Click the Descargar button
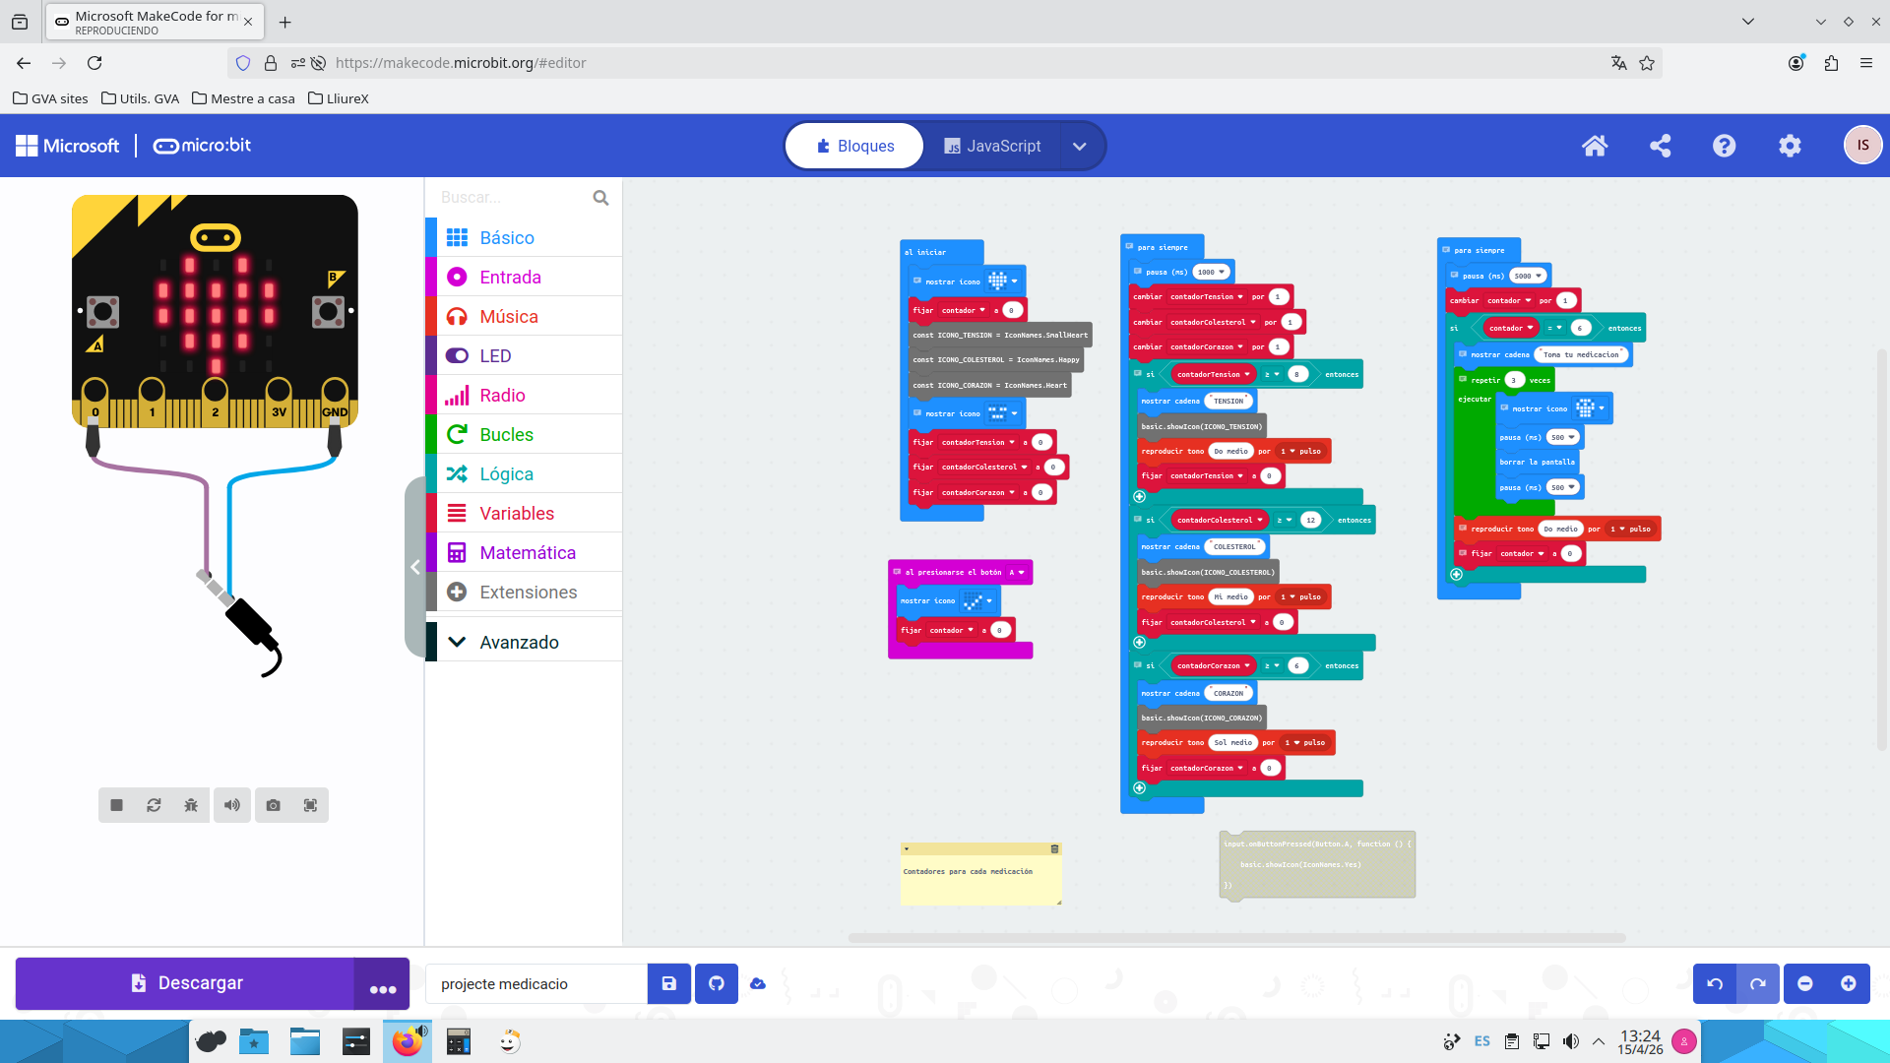1890x1063 pixels. pos(187,983)
